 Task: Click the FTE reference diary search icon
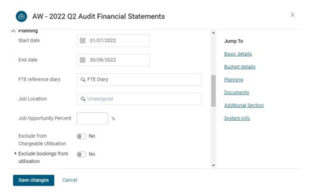click(83, 80)
